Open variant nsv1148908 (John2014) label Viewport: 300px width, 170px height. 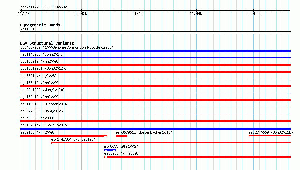pyautogui.click(x=41, y=54)
